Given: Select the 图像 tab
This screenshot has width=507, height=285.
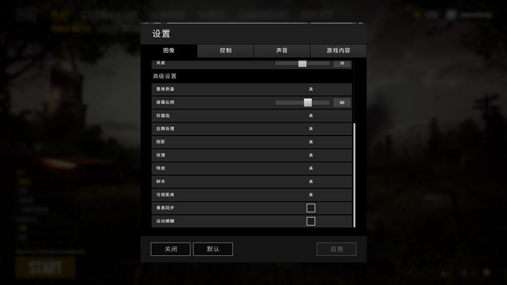Looking at the screenshot, I should (169, 51).
